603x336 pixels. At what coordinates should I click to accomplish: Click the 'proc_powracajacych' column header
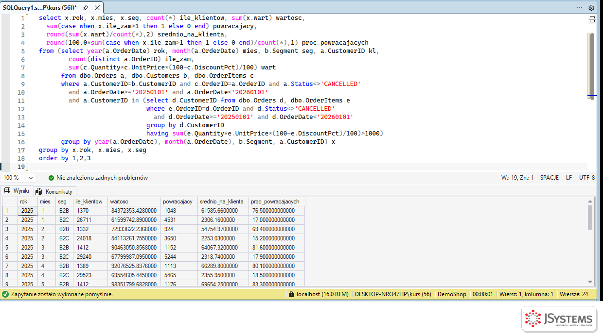[277, 202]
